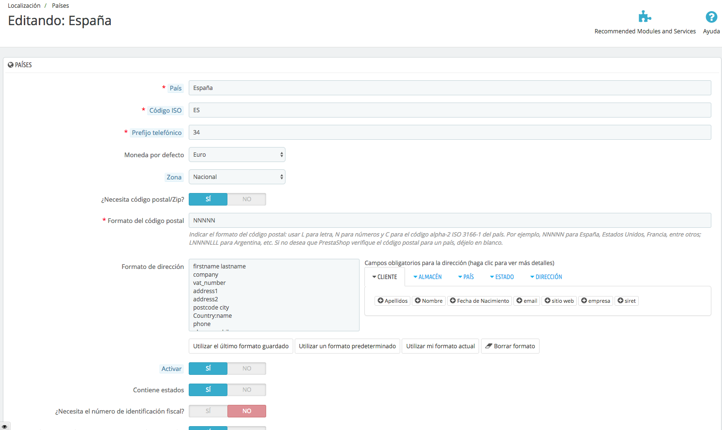
Task: Click the 'vat_number' line in address format
Action: (x=210, y=283)
